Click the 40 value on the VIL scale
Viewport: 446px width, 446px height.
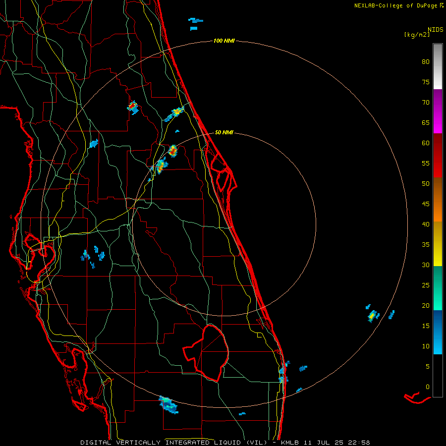[426, 224]
